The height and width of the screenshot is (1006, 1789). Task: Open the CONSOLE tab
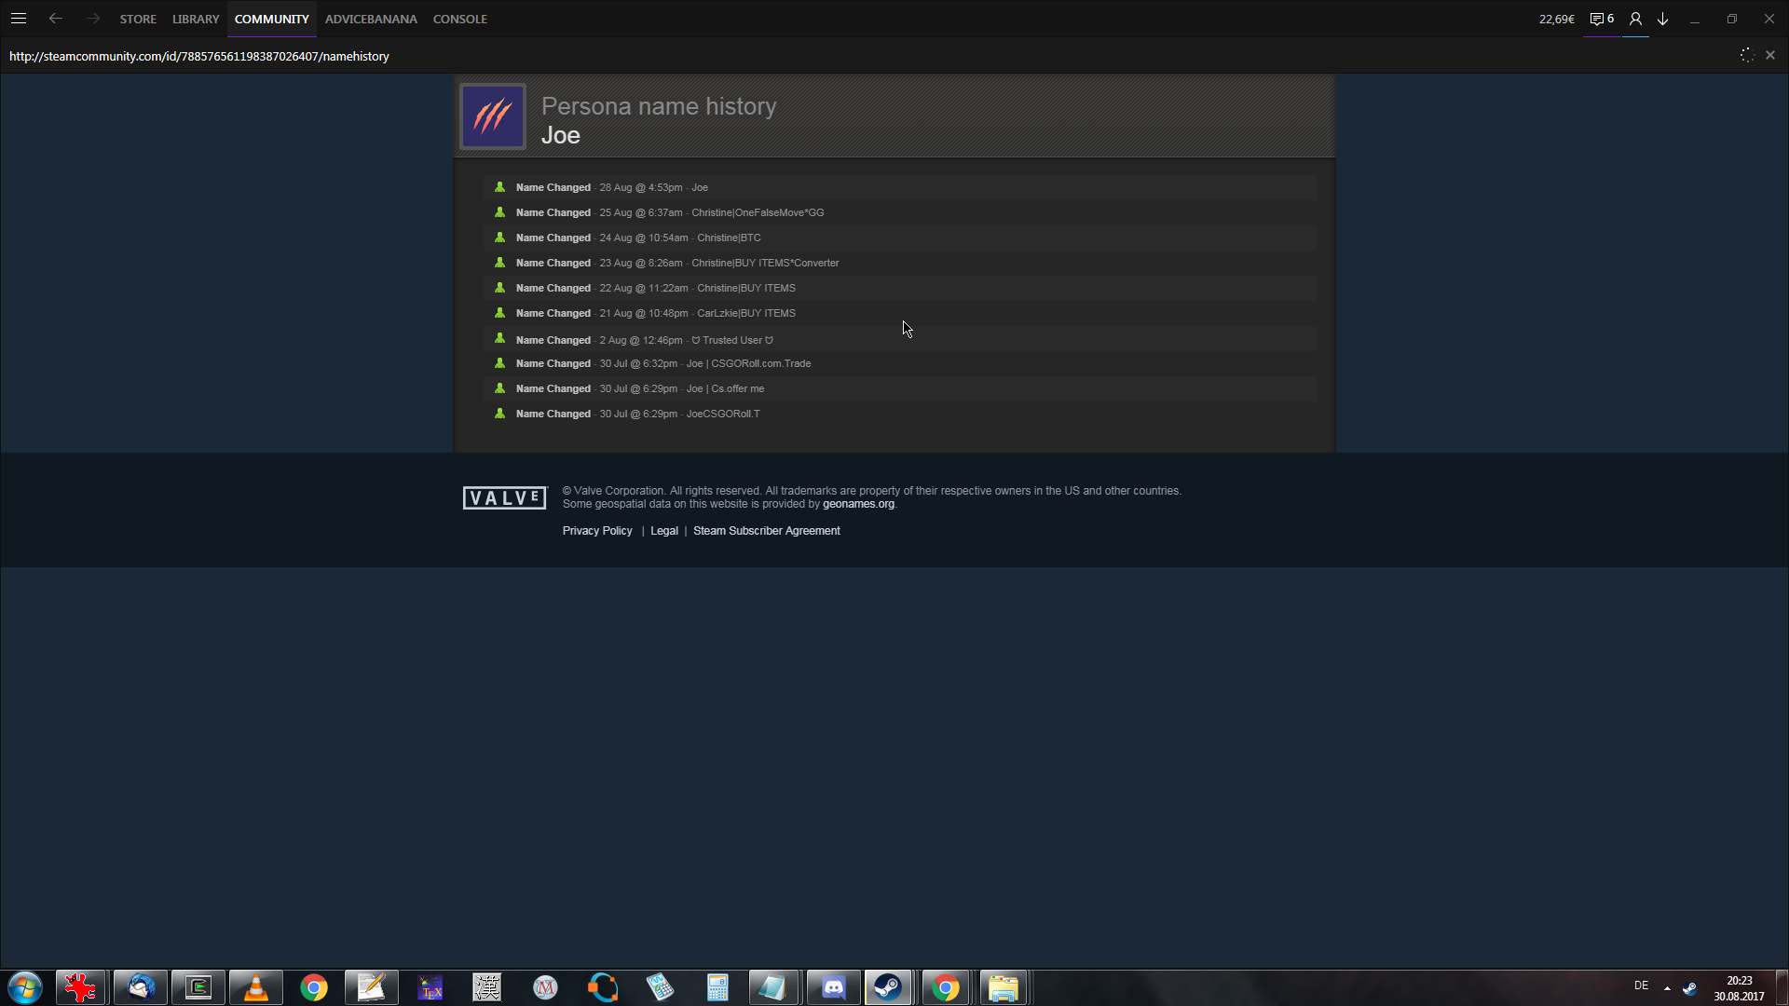460,19
